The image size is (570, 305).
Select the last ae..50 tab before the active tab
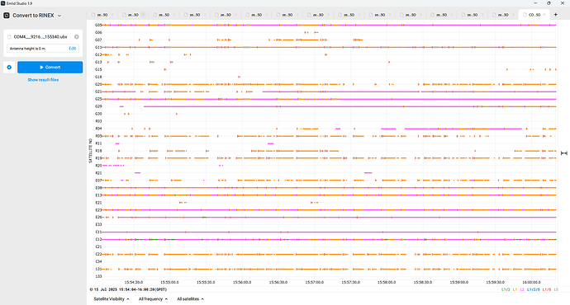503,15
